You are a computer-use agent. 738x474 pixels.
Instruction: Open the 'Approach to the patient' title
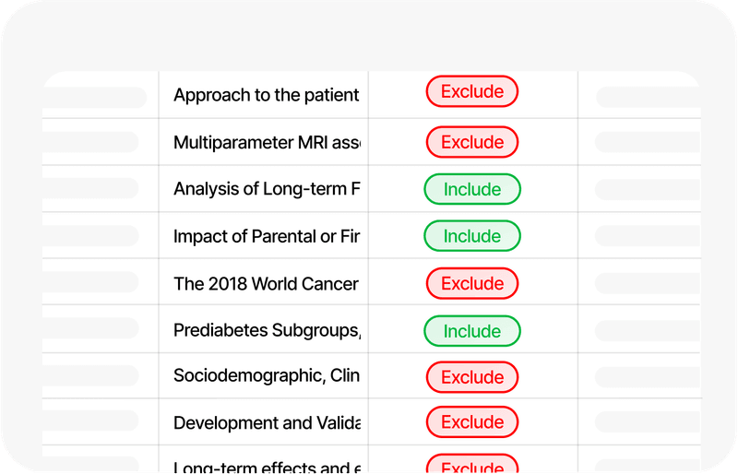pos(266,95)
